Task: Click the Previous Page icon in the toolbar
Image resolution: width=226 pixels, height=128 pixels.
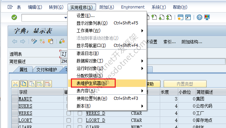Action: click(154, 17)
